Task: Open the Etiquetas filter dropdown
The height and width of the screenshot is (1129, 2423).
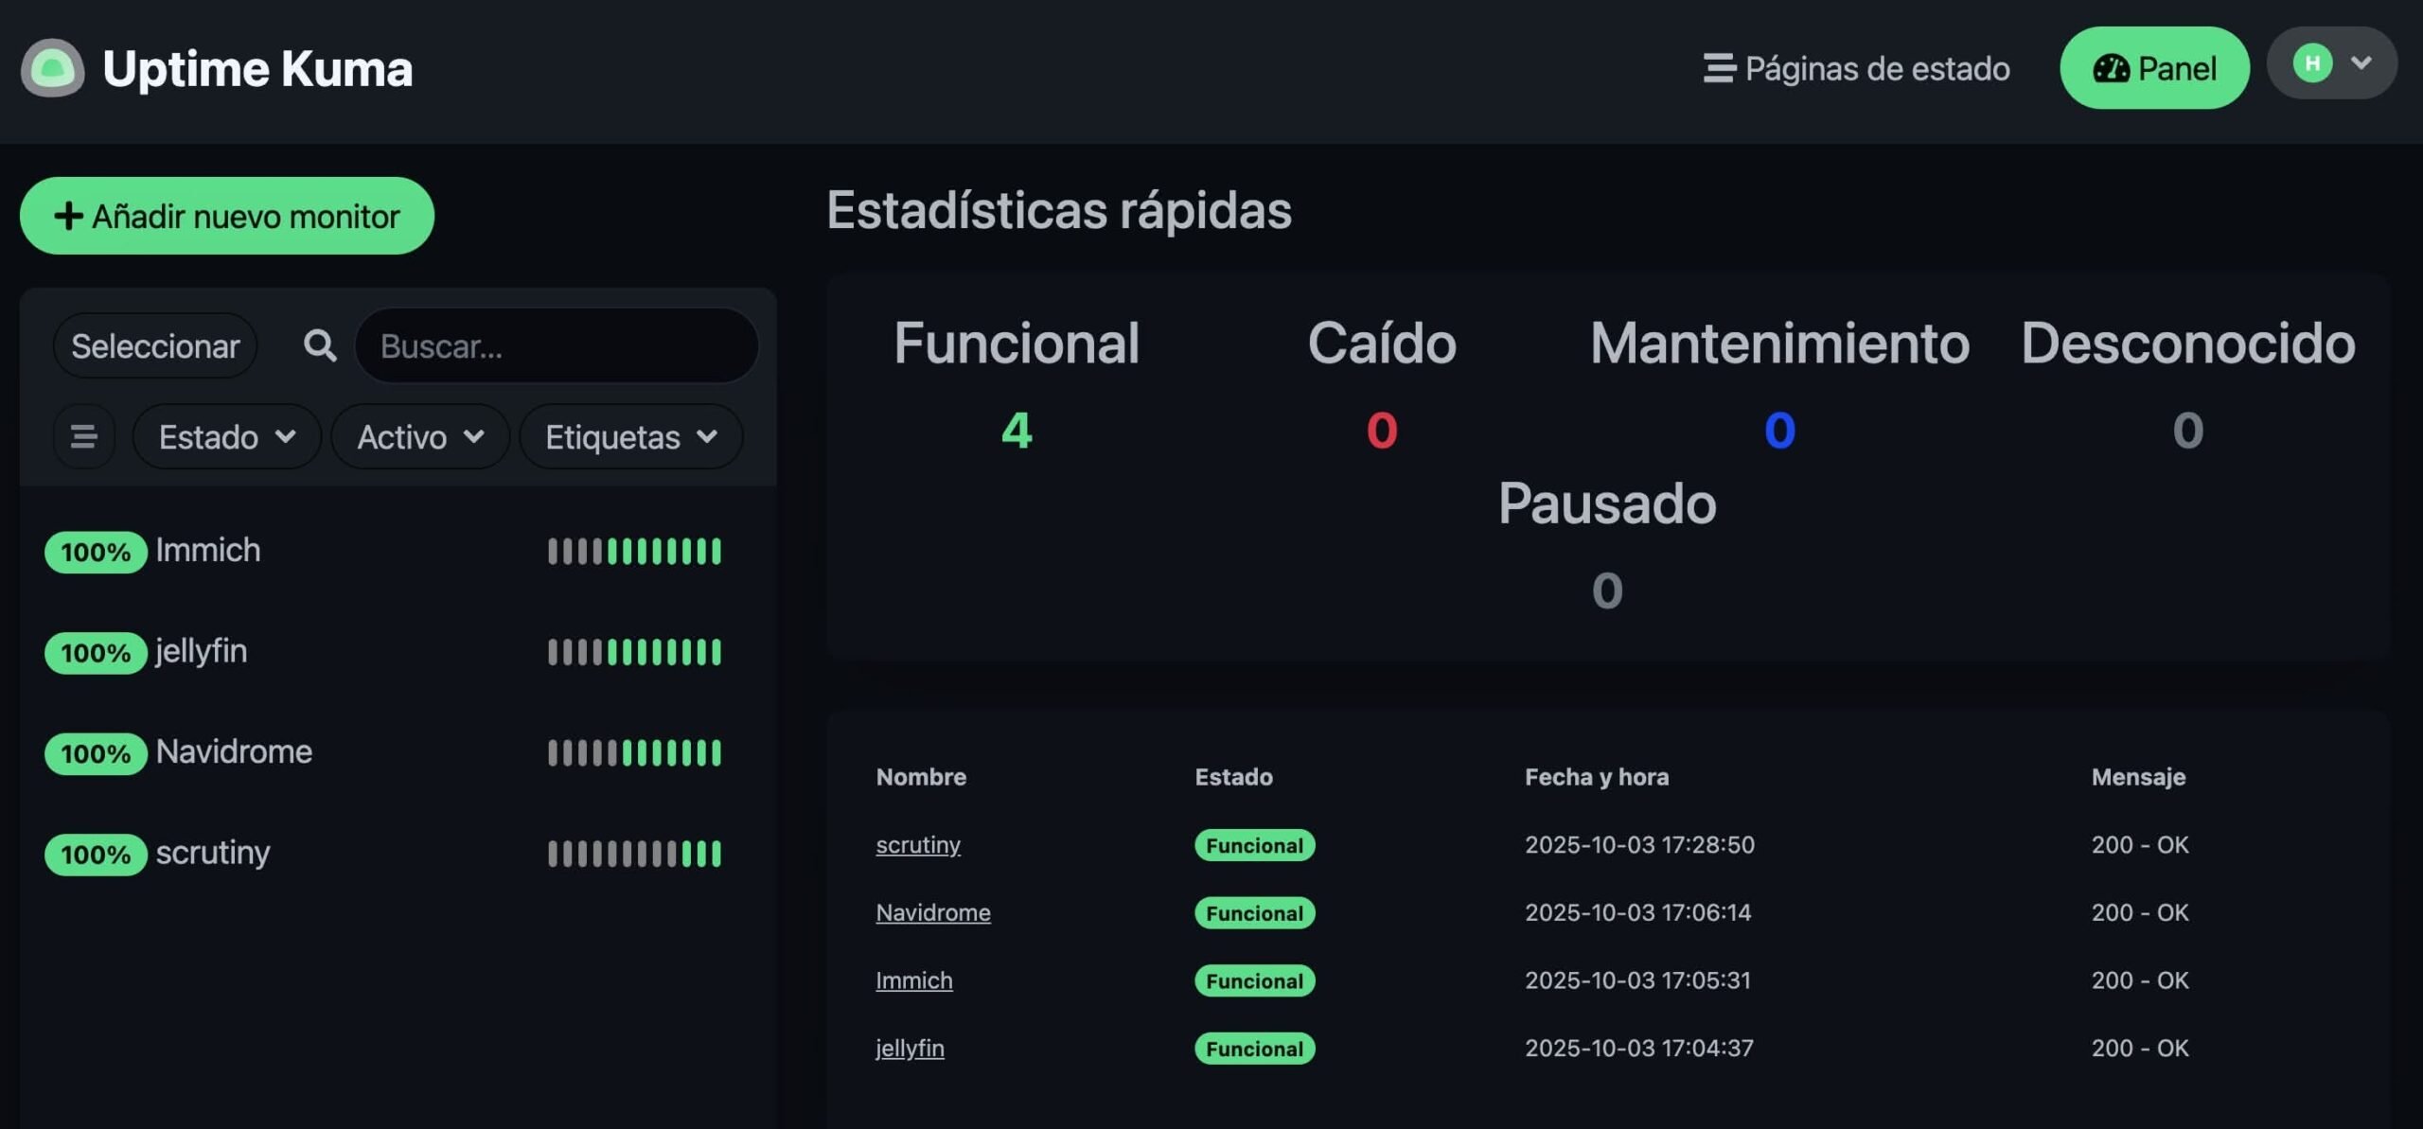Action: (630, 436)
